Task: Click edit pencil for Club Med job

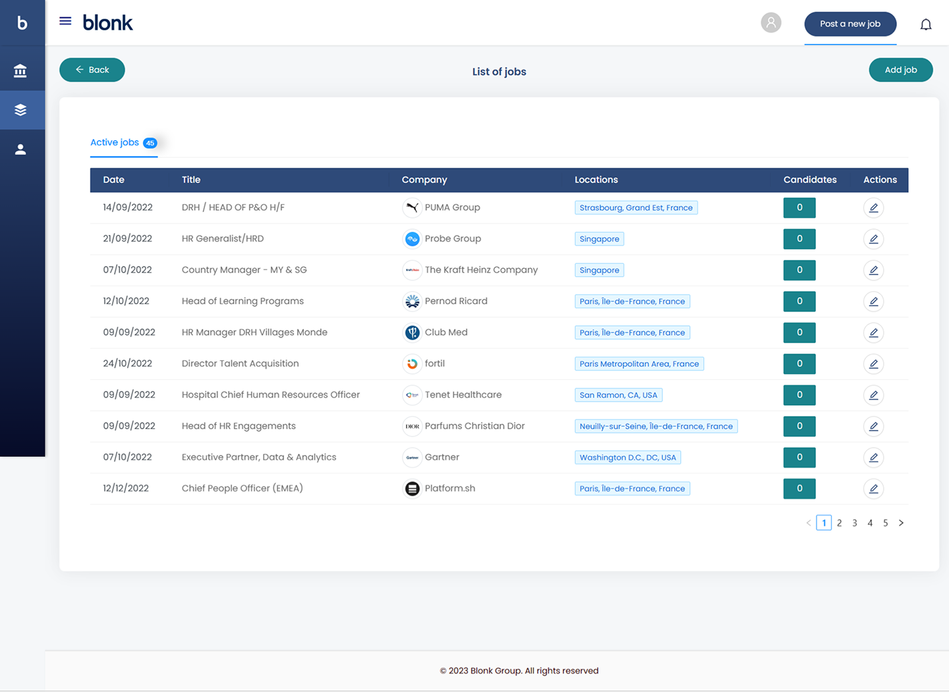Action: [873, 333]
